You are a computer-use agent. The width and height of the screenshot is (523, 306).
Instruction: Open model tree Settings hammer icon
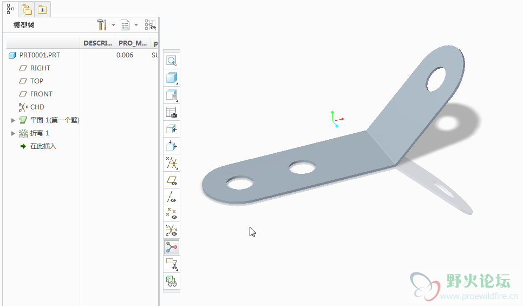[x=102, y=25]
